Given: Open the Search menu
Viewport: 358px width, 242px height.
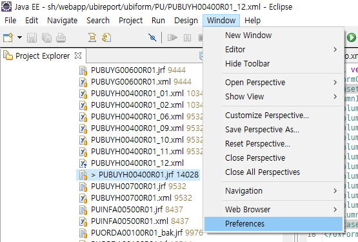Looking at the screenshot, I should pos(98,21).
